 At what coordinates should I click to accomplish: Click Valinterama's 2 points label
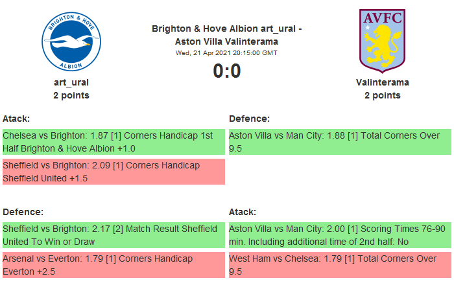[x=382, y=95]
